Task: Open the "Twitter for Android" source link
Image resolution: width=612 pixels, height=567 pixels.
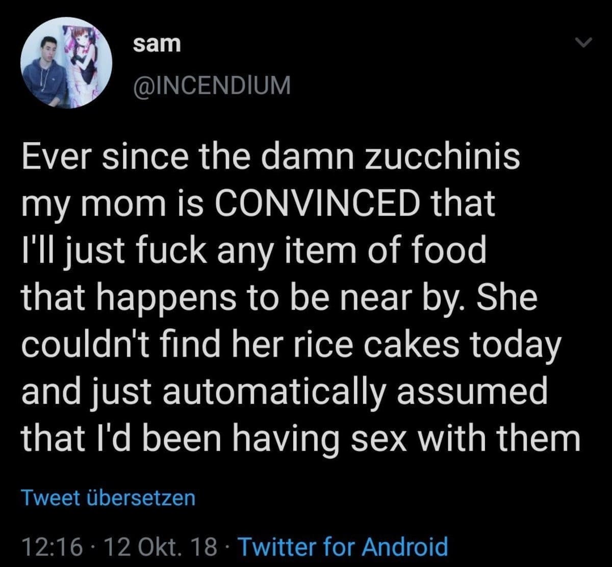Action: (343, 547)
